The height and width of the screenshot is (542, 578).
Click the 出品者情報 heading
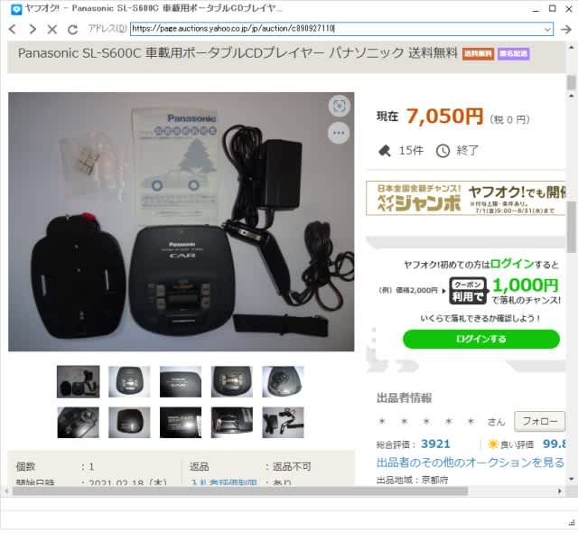tap(404, 397)
